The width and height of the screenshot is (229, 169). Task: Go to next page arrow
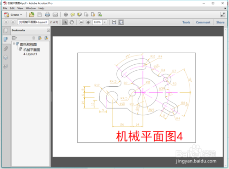13,23
